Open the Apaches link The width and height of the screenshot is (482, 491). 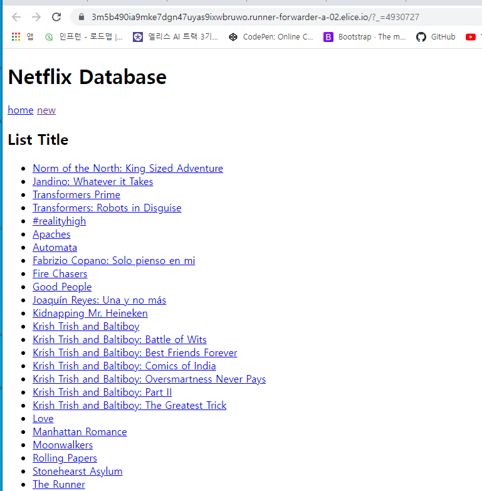(x=51, y=235)
